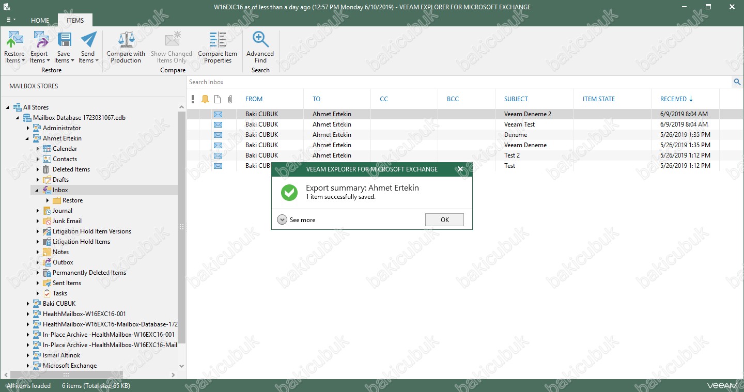Screen dimensions: 744x392
Task: Expand the Restore subfolder node
Action: click(x=48, y=200)
